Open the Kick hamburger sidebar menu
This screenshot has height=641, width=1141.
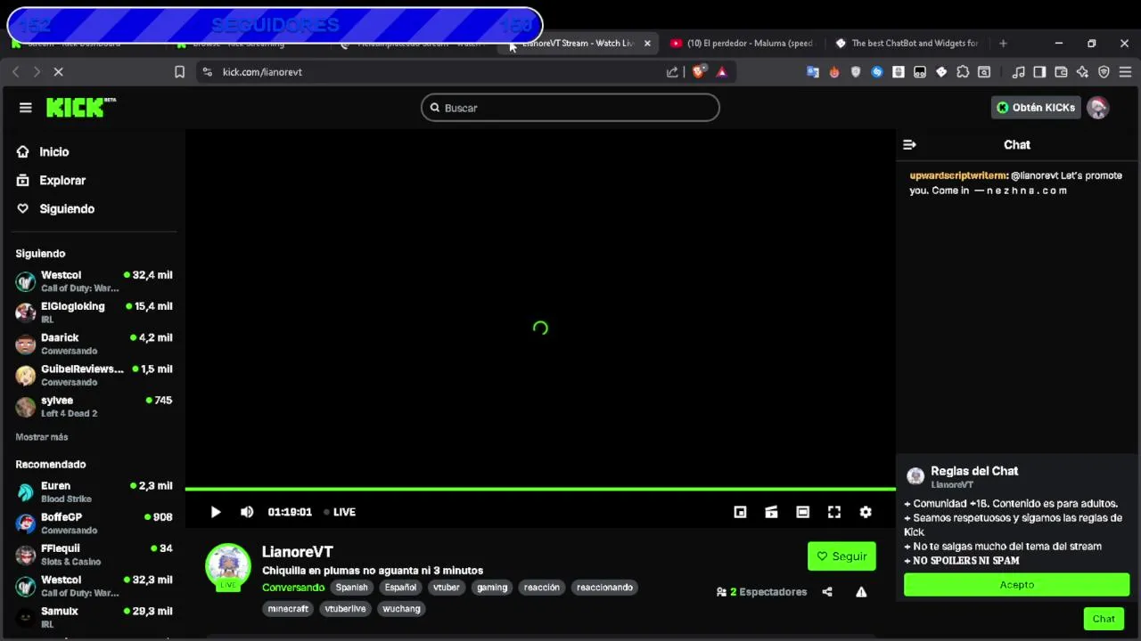(25, 108)
